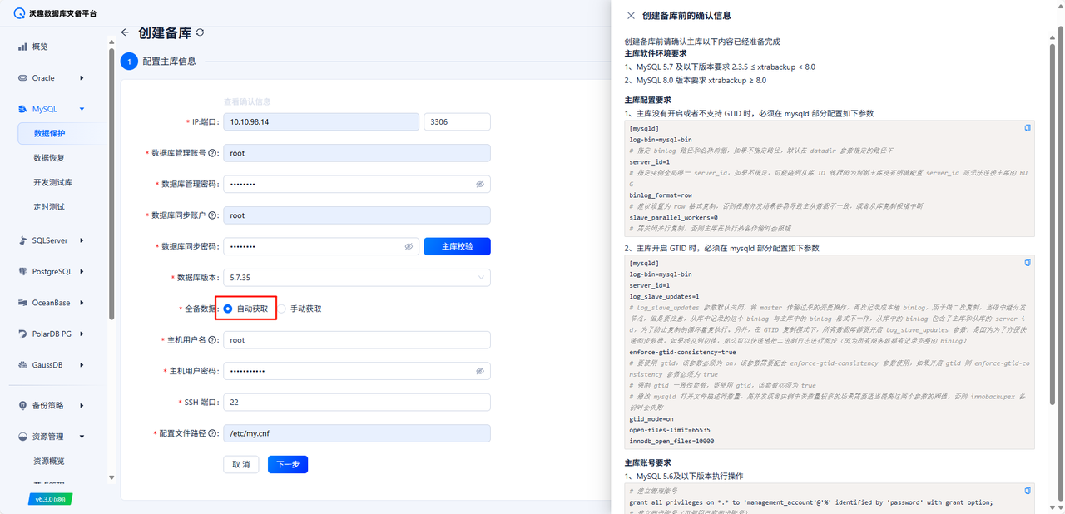Show the 数据库管理密码 password
This screenshot has height=514, width=1065.
tap(480, 184)
